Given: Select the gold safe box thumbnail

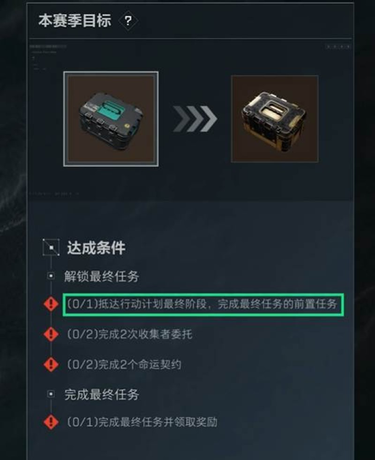Looking at the screenshot, I should [x=275, y=118].
